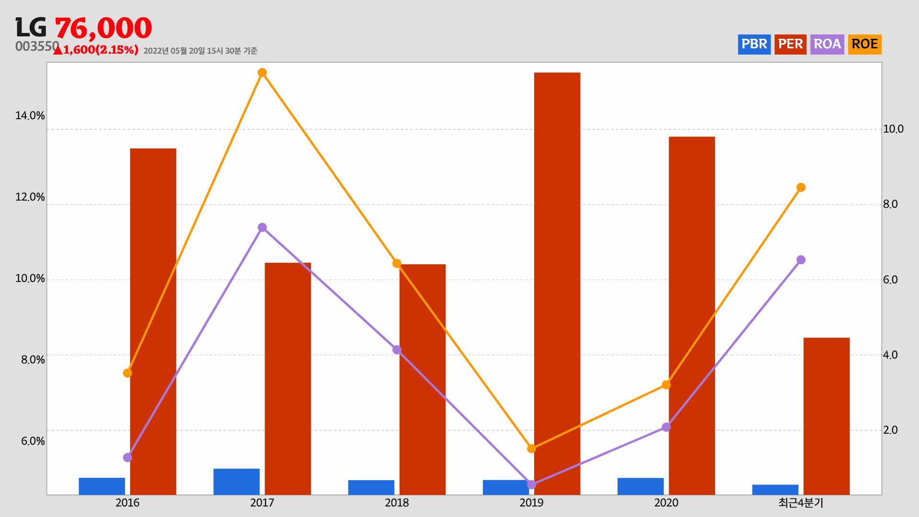Click the 2017 purple ROA data point
The image size is (919, 517).
(262, 227)
